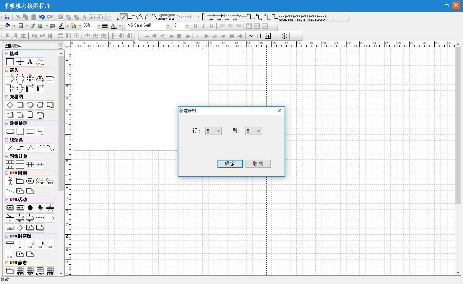Select the I/FACE shape in UML静态
The height and width of the screenshot is (284, 463).
click(x=40, y=271)
